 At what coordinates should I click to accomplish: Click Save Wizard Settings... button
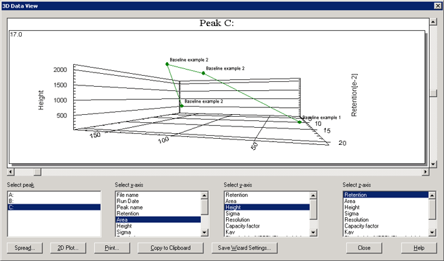coord(245,248)
